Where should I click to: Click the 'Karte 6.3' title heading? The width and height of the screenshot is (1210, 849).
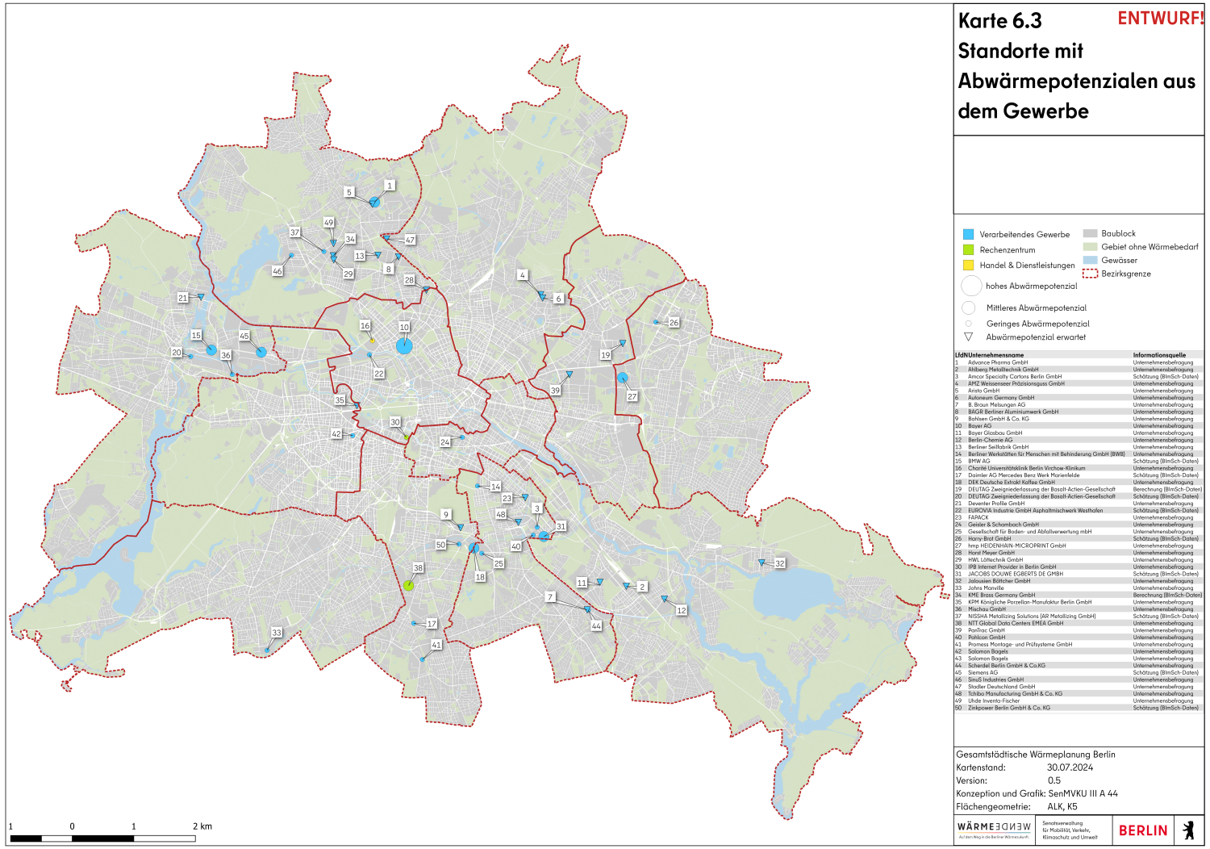pyautogui.click(x=999, y=21)
